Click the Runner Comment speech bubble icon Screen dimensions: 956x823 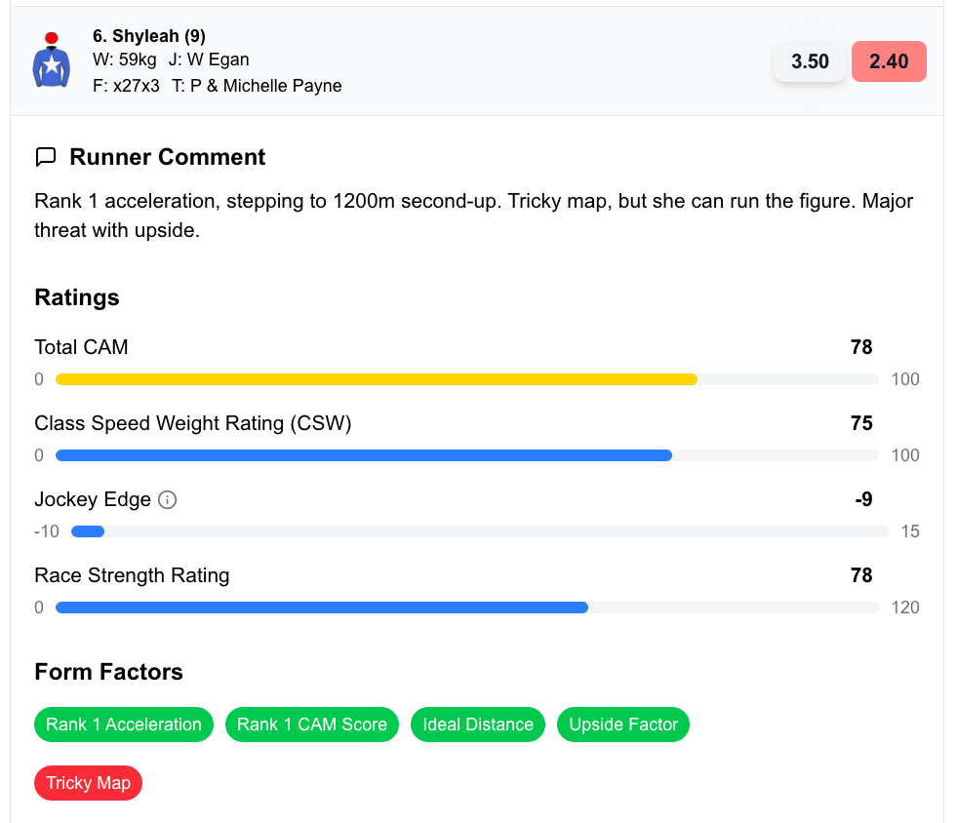point(46,157)
